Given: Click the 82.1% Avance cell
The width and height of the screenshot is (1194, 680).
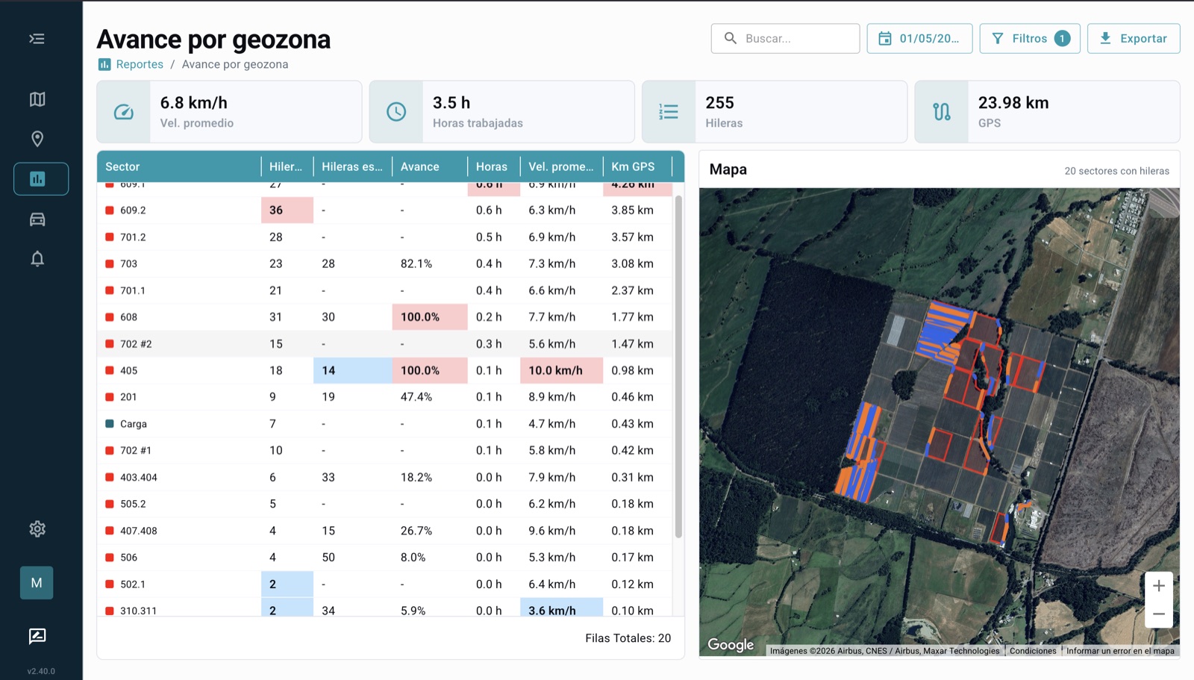Looking at the screenshot, I should (430, 263).
